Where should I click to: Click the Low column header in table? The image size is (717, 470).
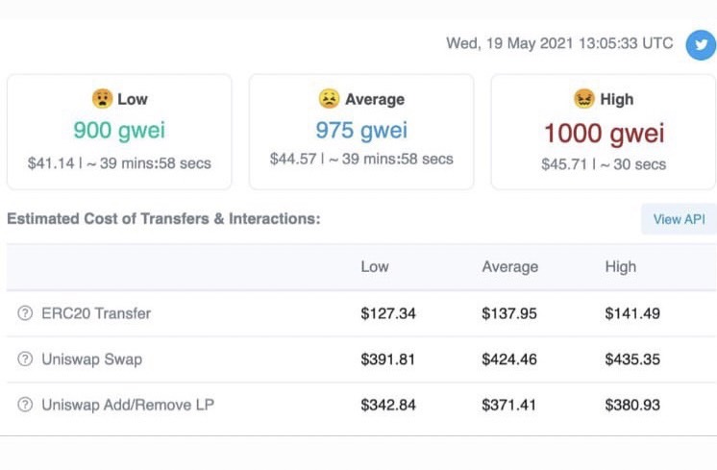[x=375, y=266]
